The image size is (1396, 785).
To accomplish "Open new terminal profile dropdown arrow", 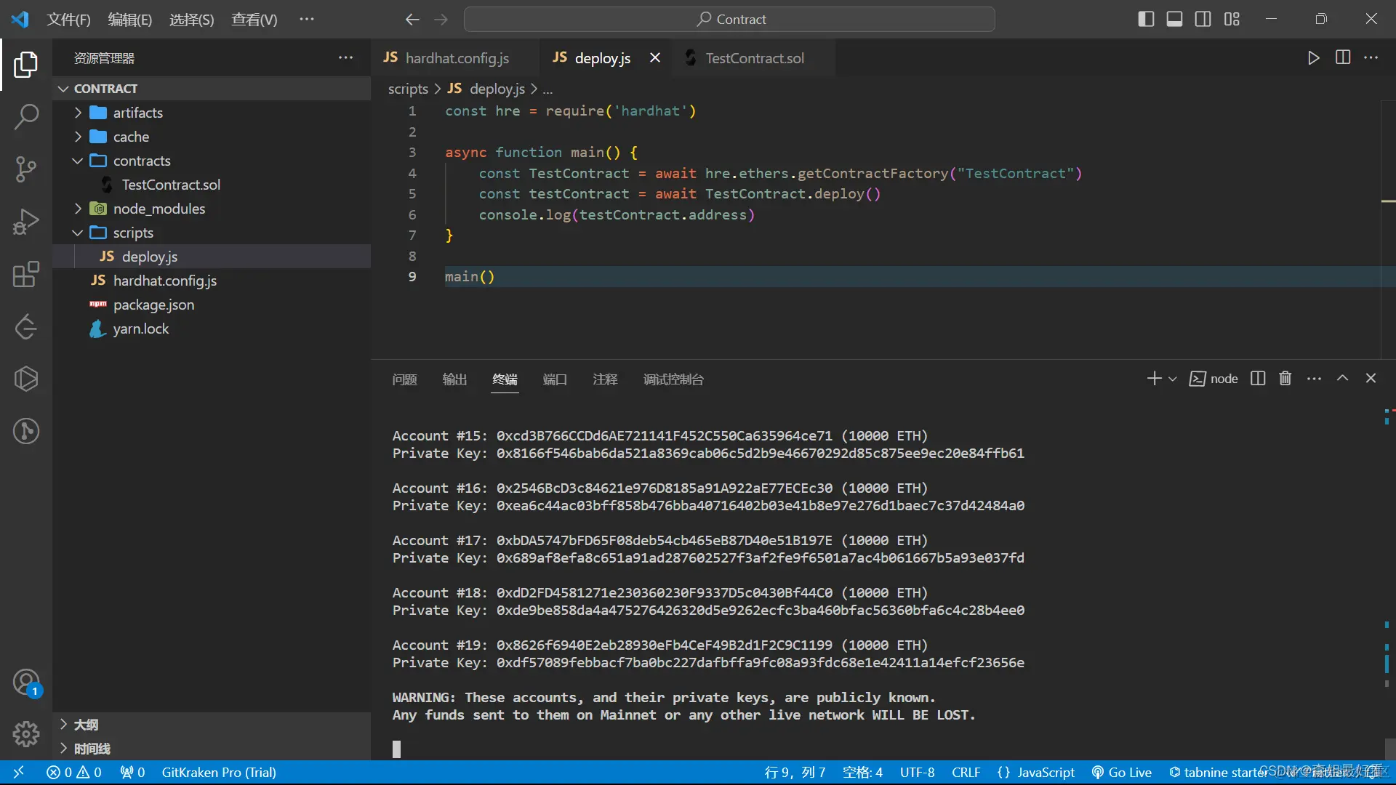I will coord(1173,379).
